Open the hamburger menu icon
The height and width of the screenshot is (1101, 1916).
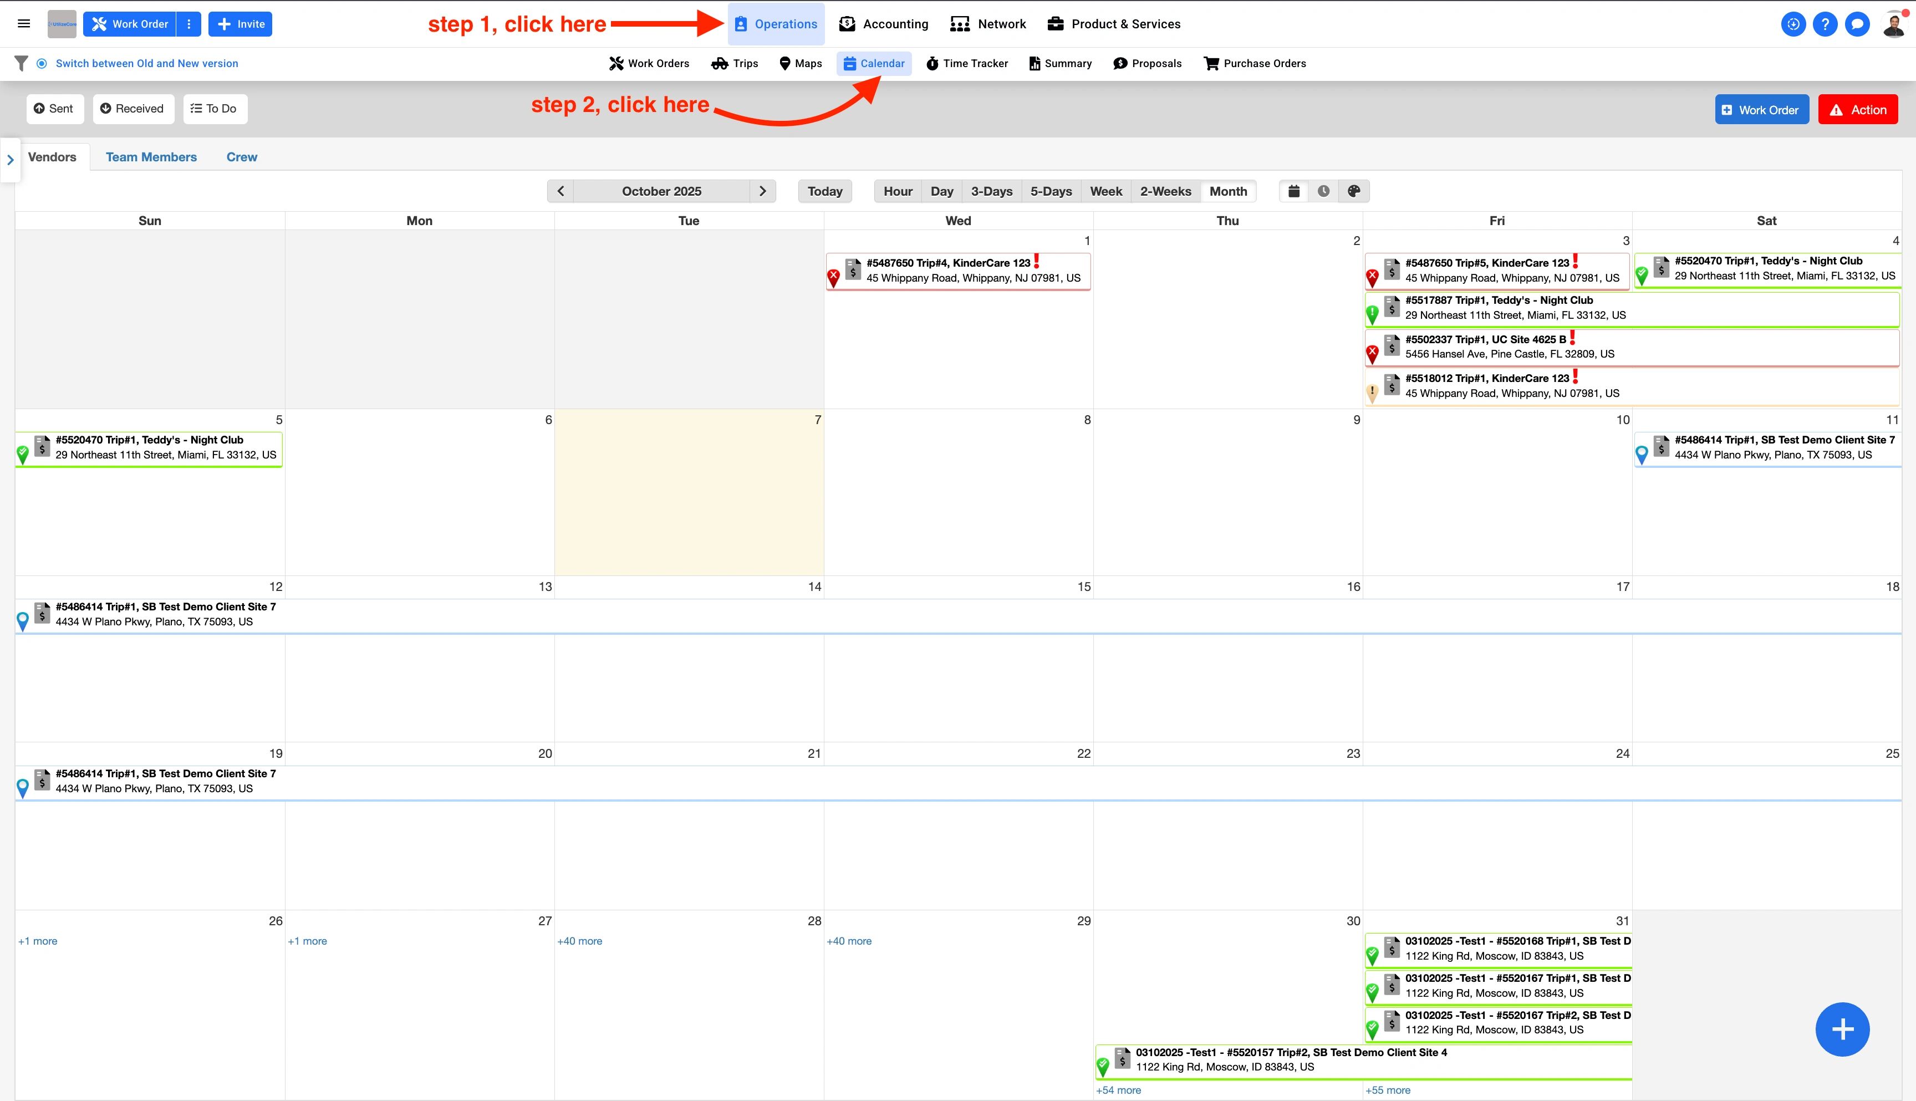(x=23, y=23)
